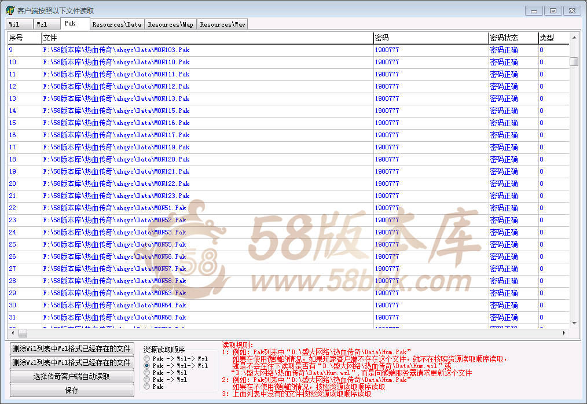Viewport: 587px width, 404px height.
Task: Select the row for MON110.Pak
Action: (x=288, y=62)
